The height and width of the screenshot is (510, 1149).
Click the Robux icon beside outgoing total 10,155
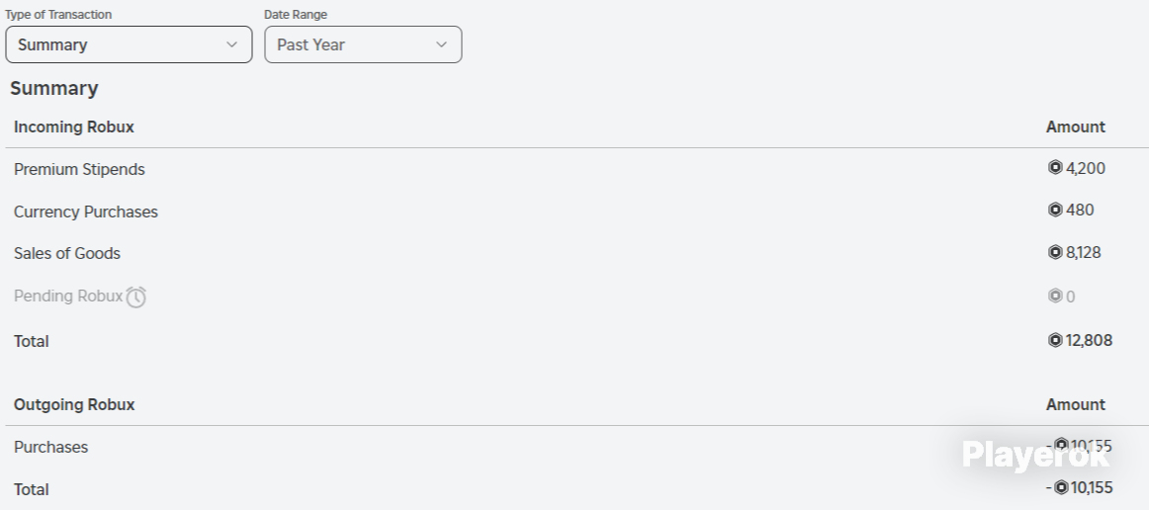tap(1061, 487)
